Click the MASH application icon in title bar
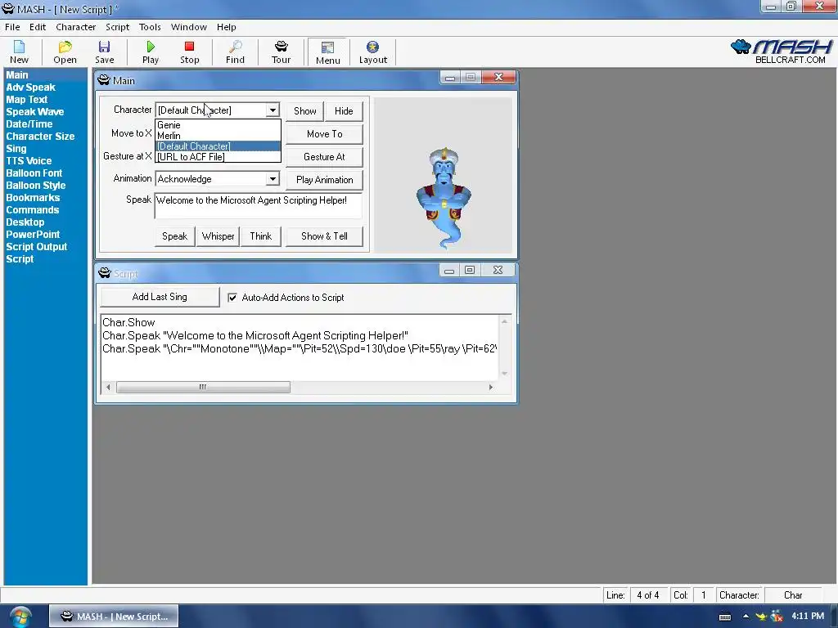 [x=8, y=8]
